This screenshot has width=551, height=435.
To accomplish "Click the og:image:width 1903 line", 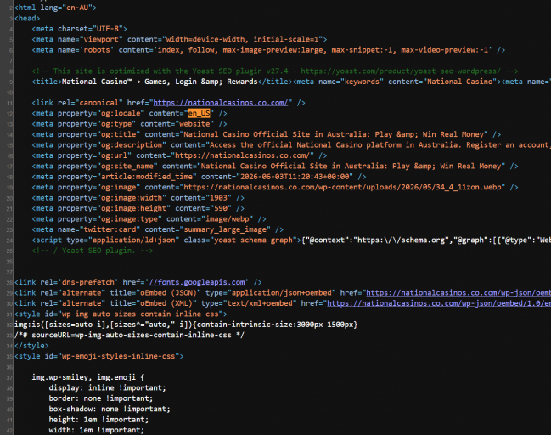I will (138, 198).
